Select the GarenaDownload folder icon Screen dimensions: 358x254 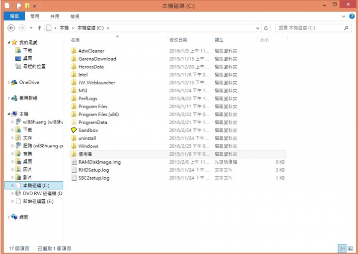[x=74, y=59]
